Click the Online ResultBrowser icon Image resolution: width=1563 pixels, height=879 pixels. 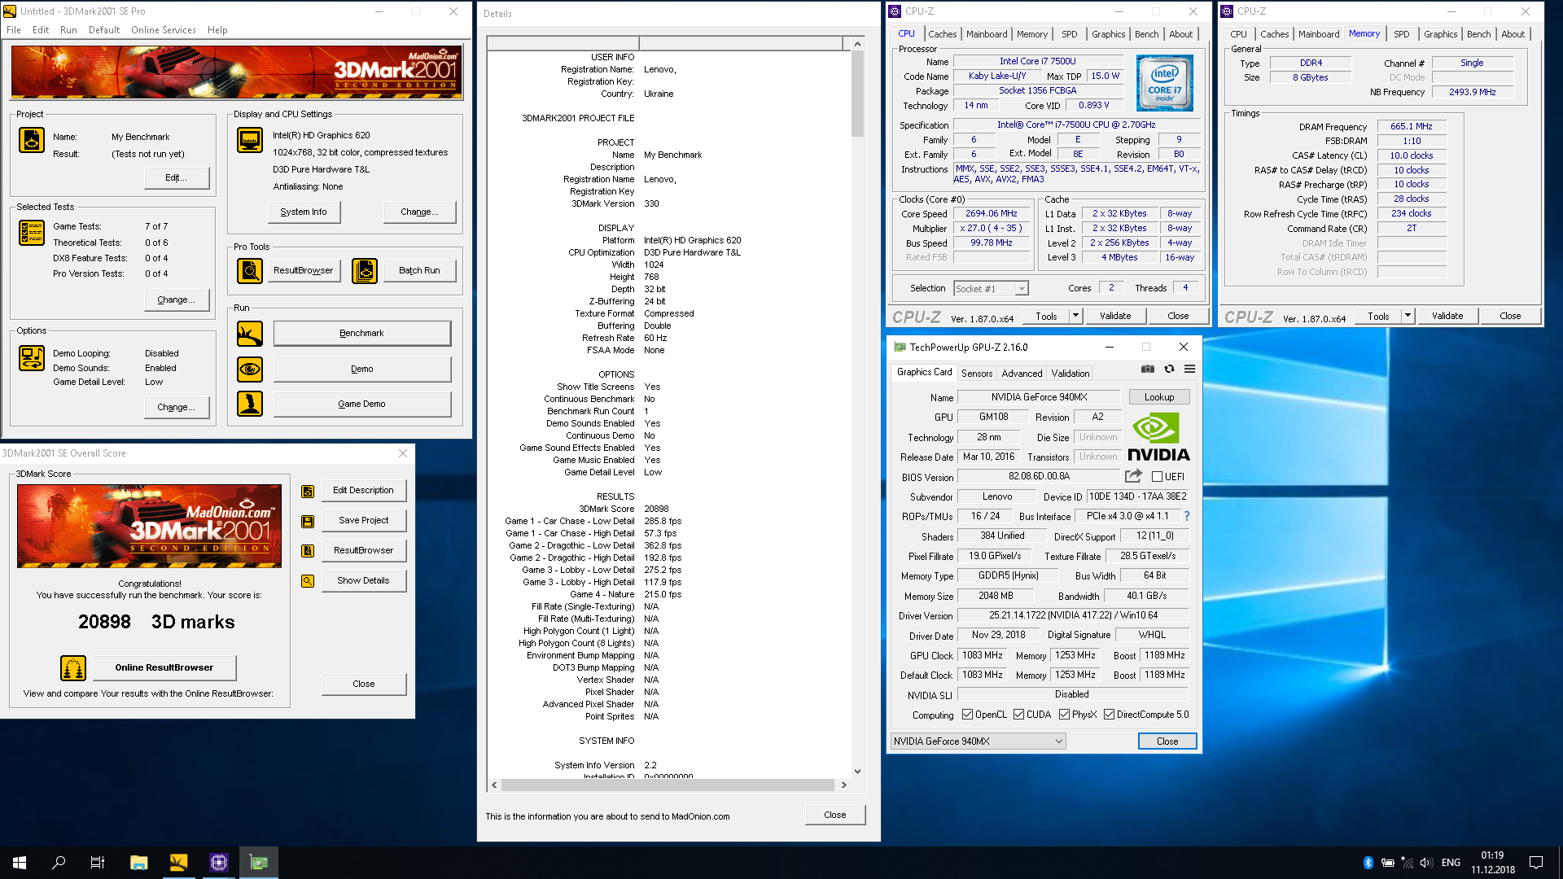pyautogui.click(x=73, y=668)
